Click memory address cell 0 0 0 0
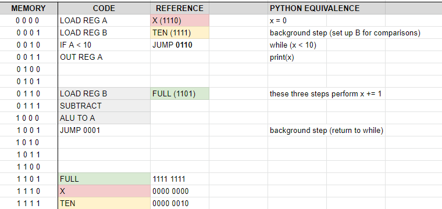 click(x=28, y=20)
